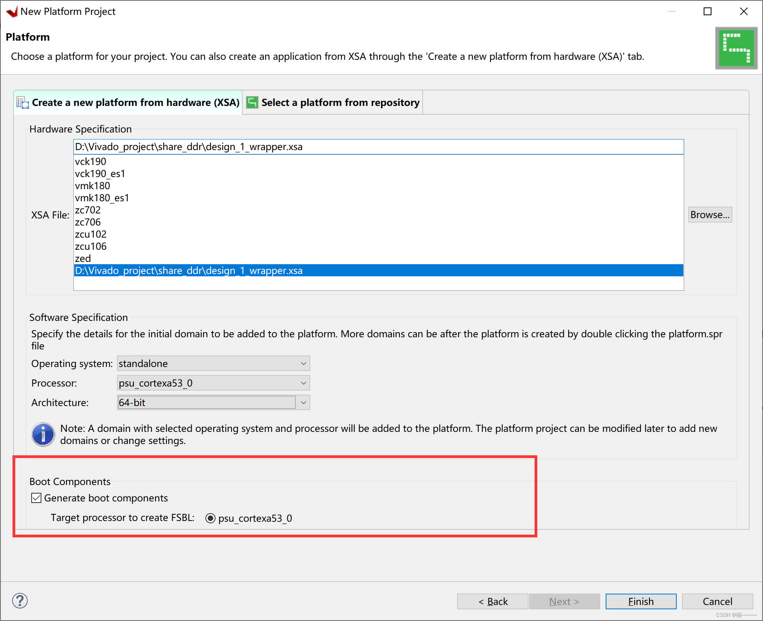Expand the Processor combo box

tap(213, 383)
